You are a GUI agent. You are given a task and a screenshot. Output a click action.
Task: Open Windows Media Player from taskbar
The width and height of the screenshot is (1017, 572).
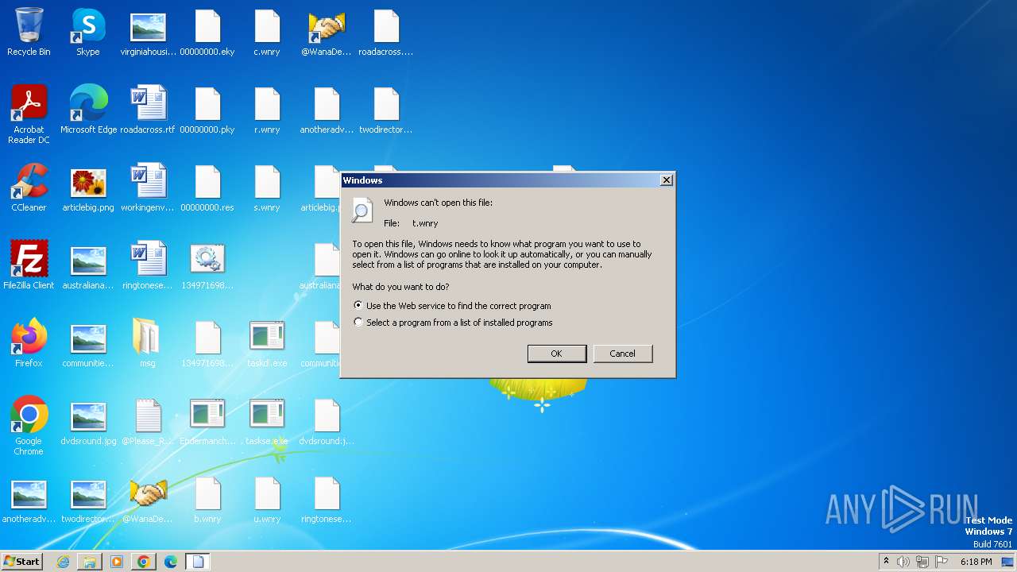117,562
